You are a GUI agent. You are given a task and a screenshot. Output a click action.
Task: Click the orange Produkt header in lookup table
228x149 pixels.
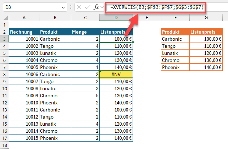(x=175, y=32)
